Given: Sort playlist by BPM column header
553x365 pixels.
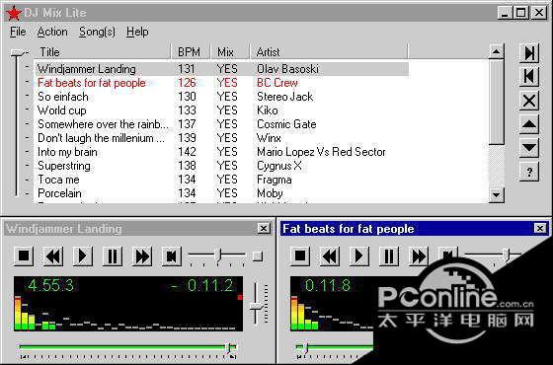Looking at the screenshot, I should point(191,51).
